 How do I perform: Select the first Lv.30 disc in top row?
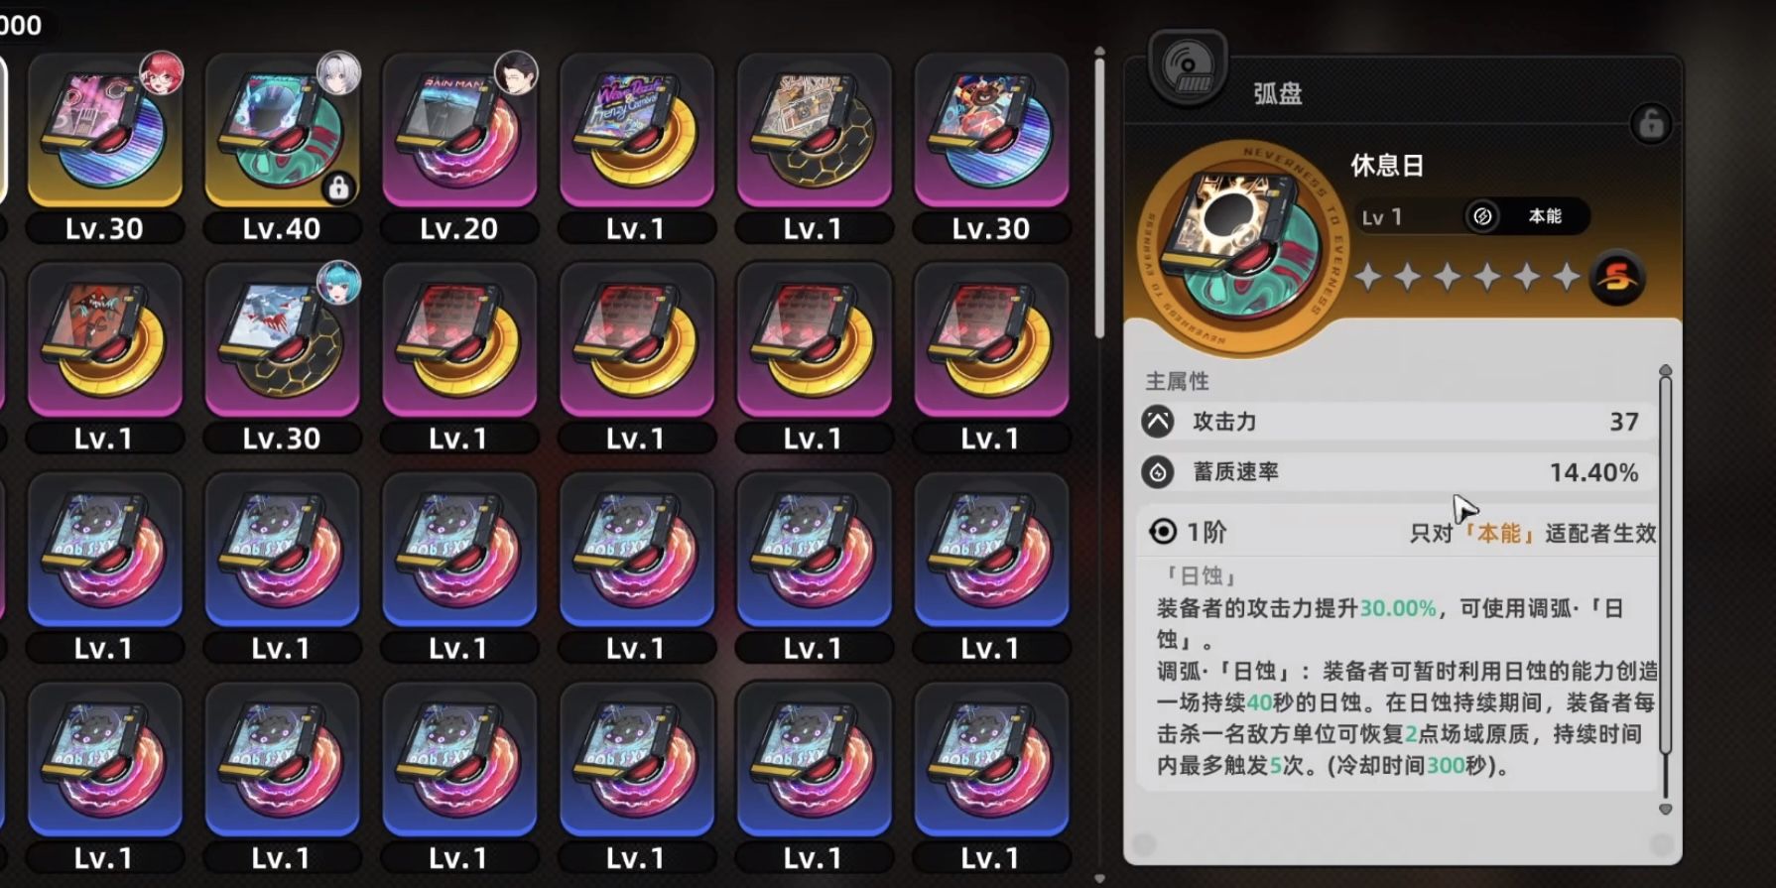point(105,130)
